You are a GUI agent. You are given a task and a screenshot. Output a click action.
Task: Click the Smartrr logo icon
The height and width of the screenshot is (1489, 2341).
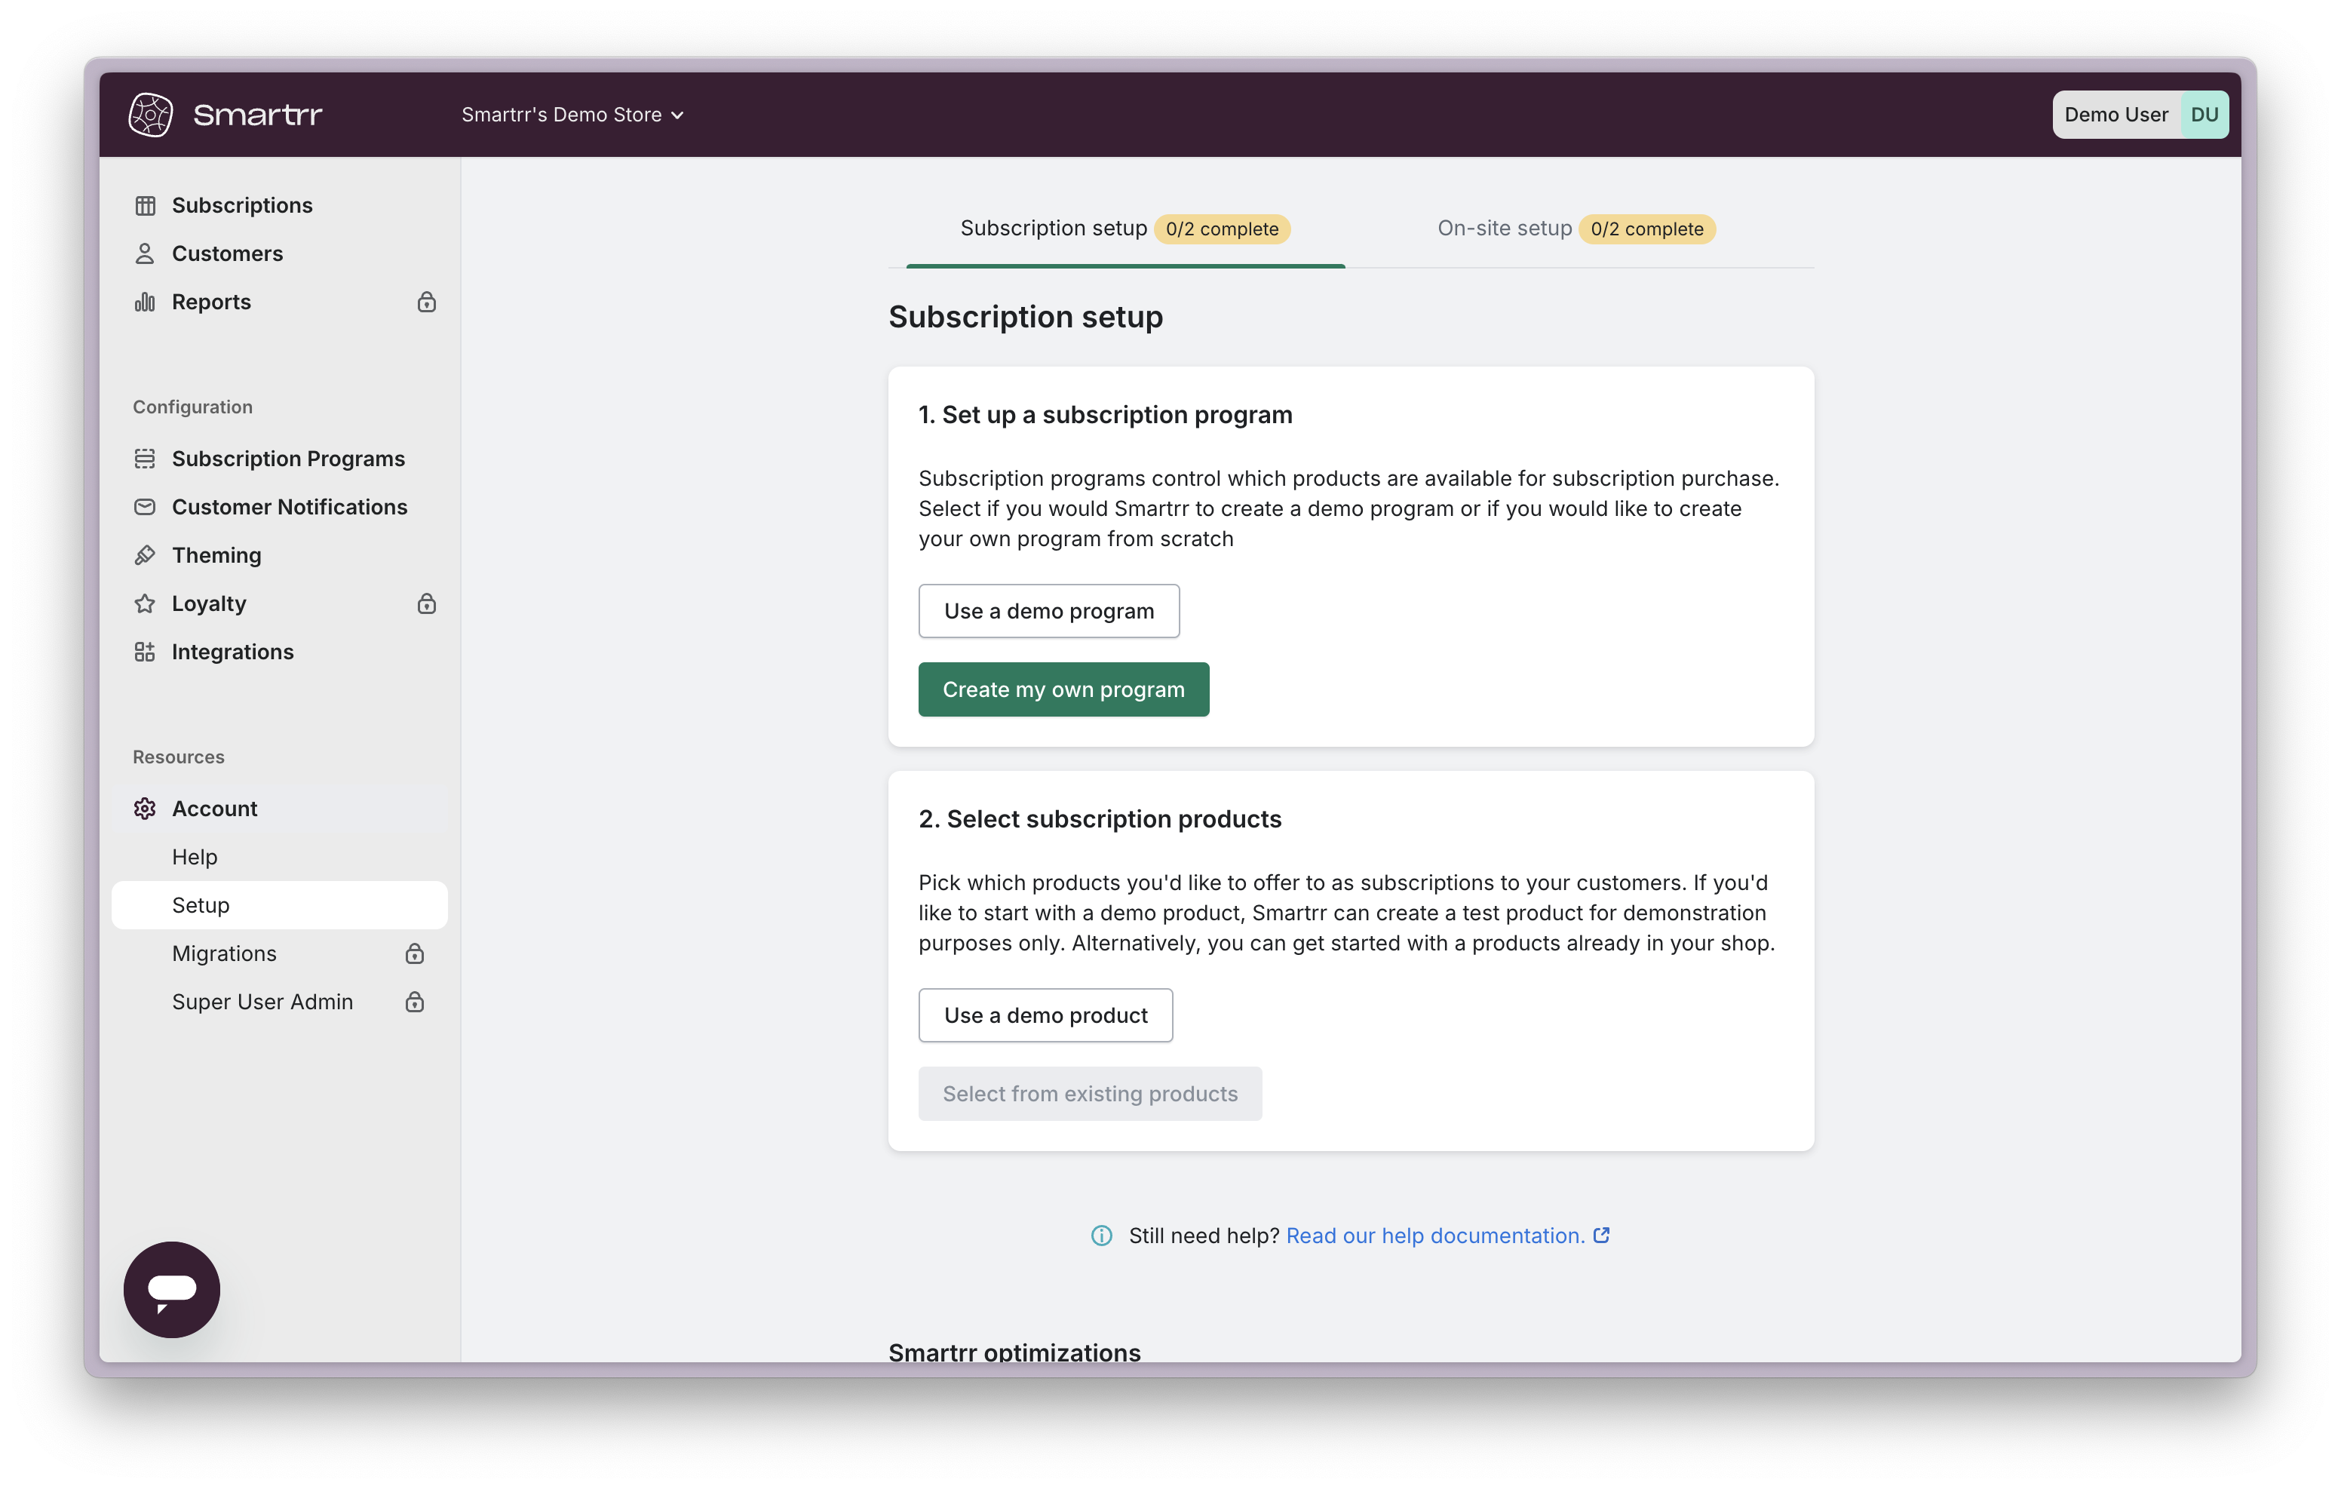coord(151,115)
